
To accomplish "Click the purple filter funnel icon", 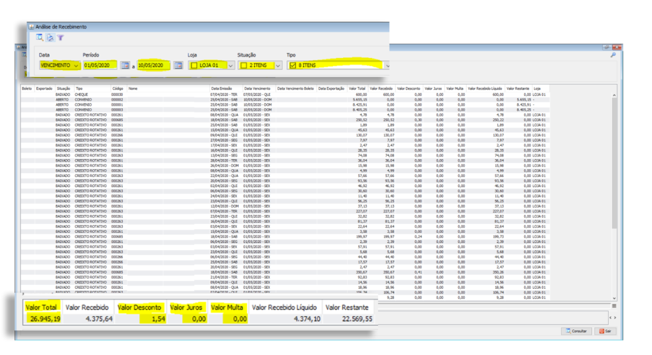I will [60, 38].
